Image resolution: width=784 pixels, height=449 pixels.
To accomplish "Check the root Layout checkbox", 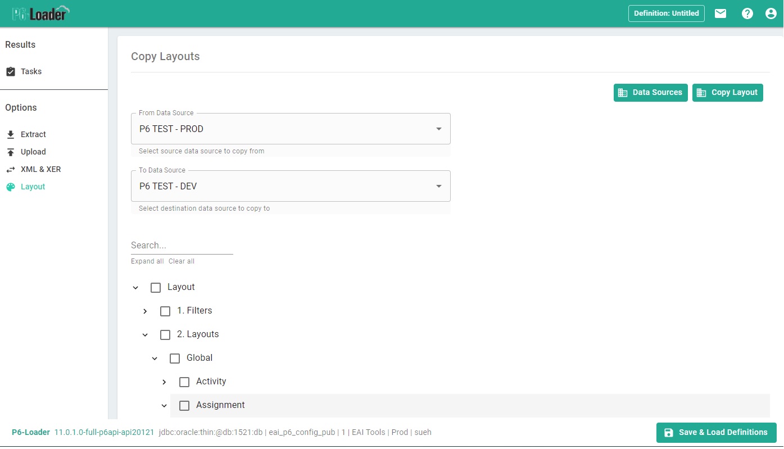I will [156, 288].
